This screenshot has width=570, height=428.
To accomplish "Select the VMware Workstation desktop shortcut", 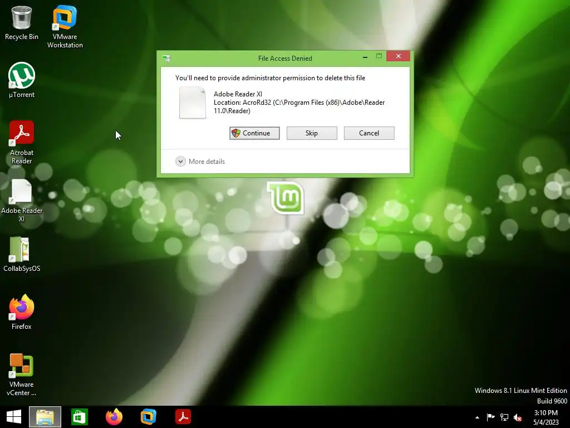I will click(x=65, y=26).
